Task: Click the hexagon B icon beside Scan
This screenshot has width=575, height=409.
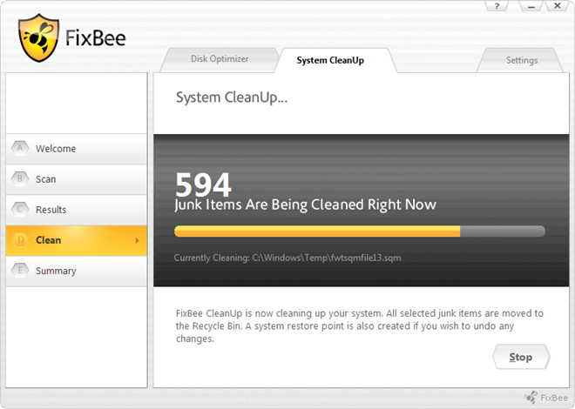Action: (x=20, y=178)
